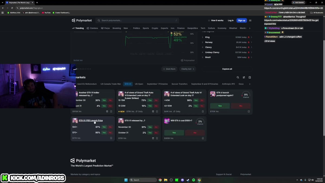Viewport: 325px width, 183px height.
Task: Expand the King hot topic row arrow
Action: pyautogui.click(x=251, y=37)
